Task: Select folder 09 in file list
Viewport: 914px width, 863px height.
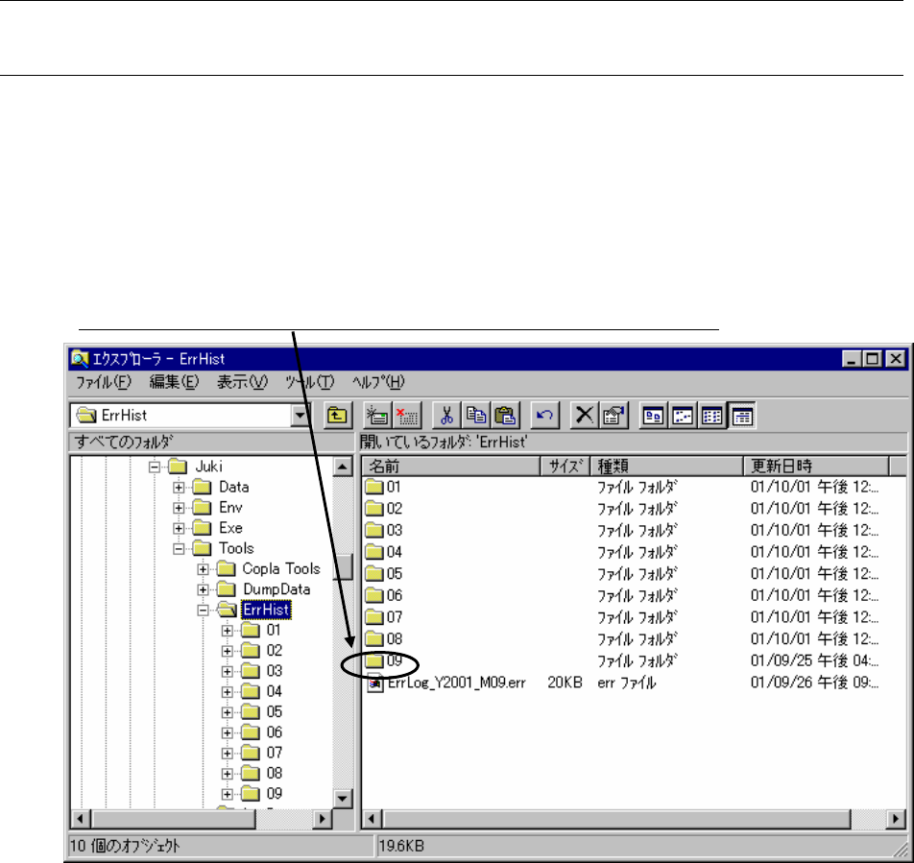Action: pyautogui.click(x=384, y=660)
